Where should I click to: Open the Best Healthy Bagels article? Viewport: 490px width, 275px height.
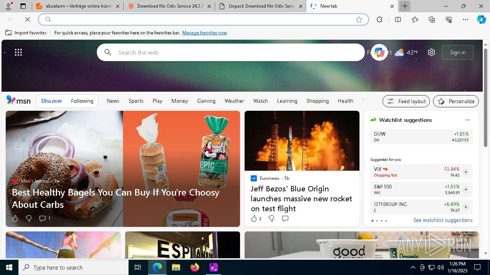click(116, 198)
